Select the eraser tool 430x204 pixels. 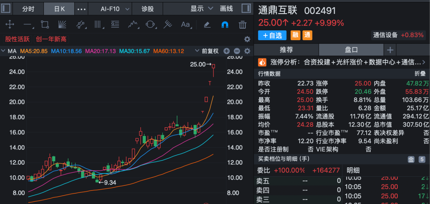[207, 25]
